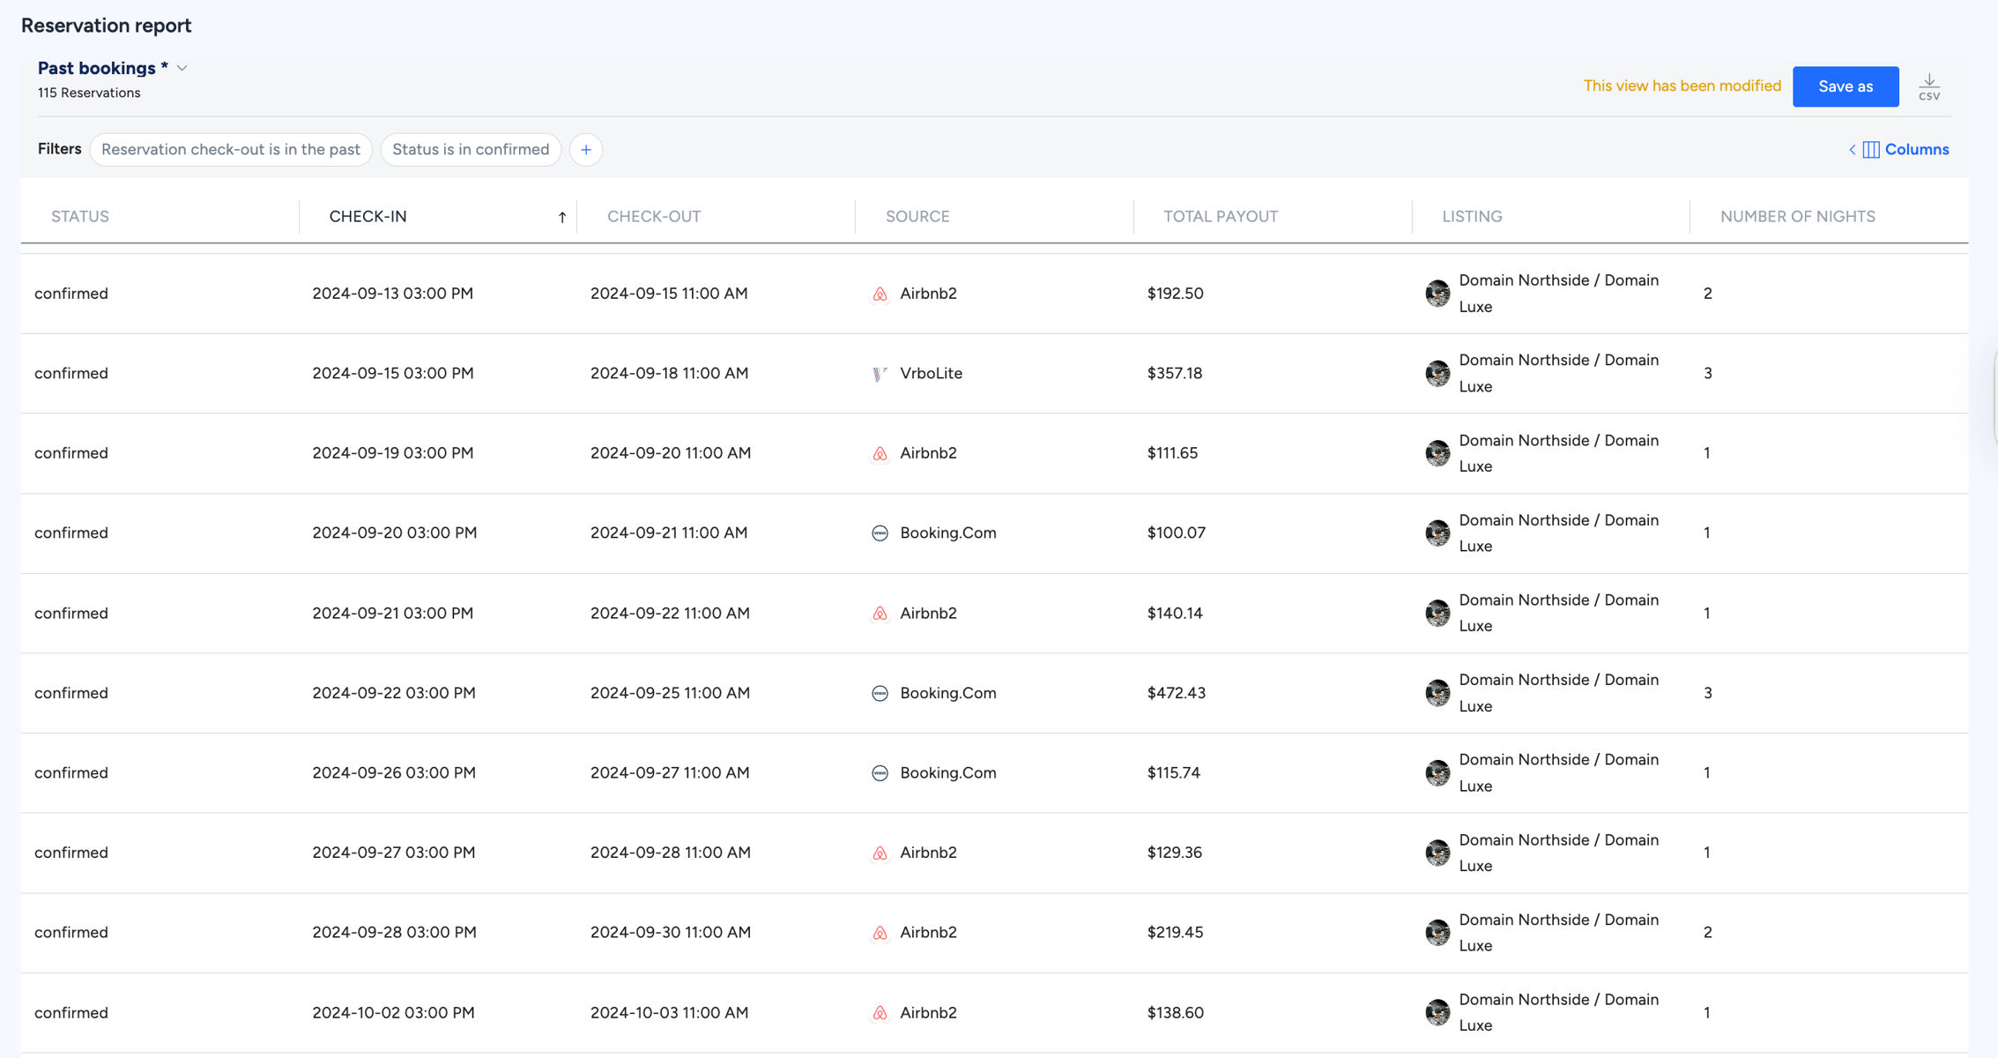Screen dimensions: 1998x1058
Task: Click the This view has been modified notice
Action: tap(1682, 86)
